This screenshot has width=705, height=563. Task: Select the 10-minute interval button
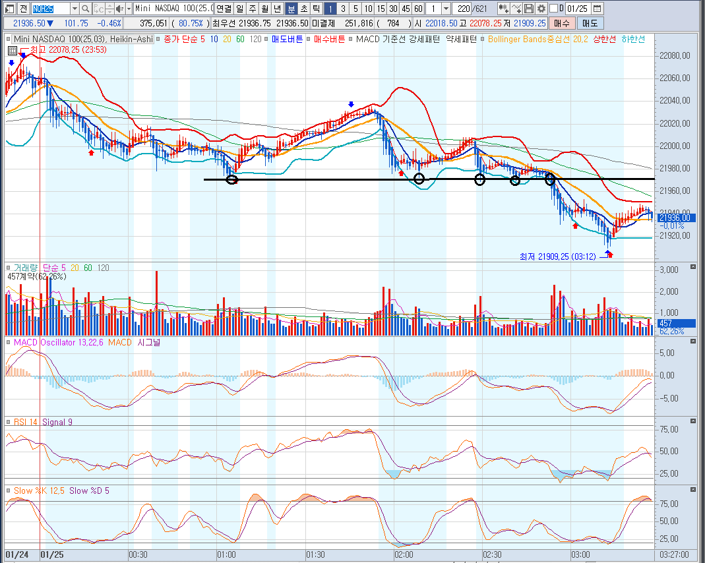(x=368, y=8)
